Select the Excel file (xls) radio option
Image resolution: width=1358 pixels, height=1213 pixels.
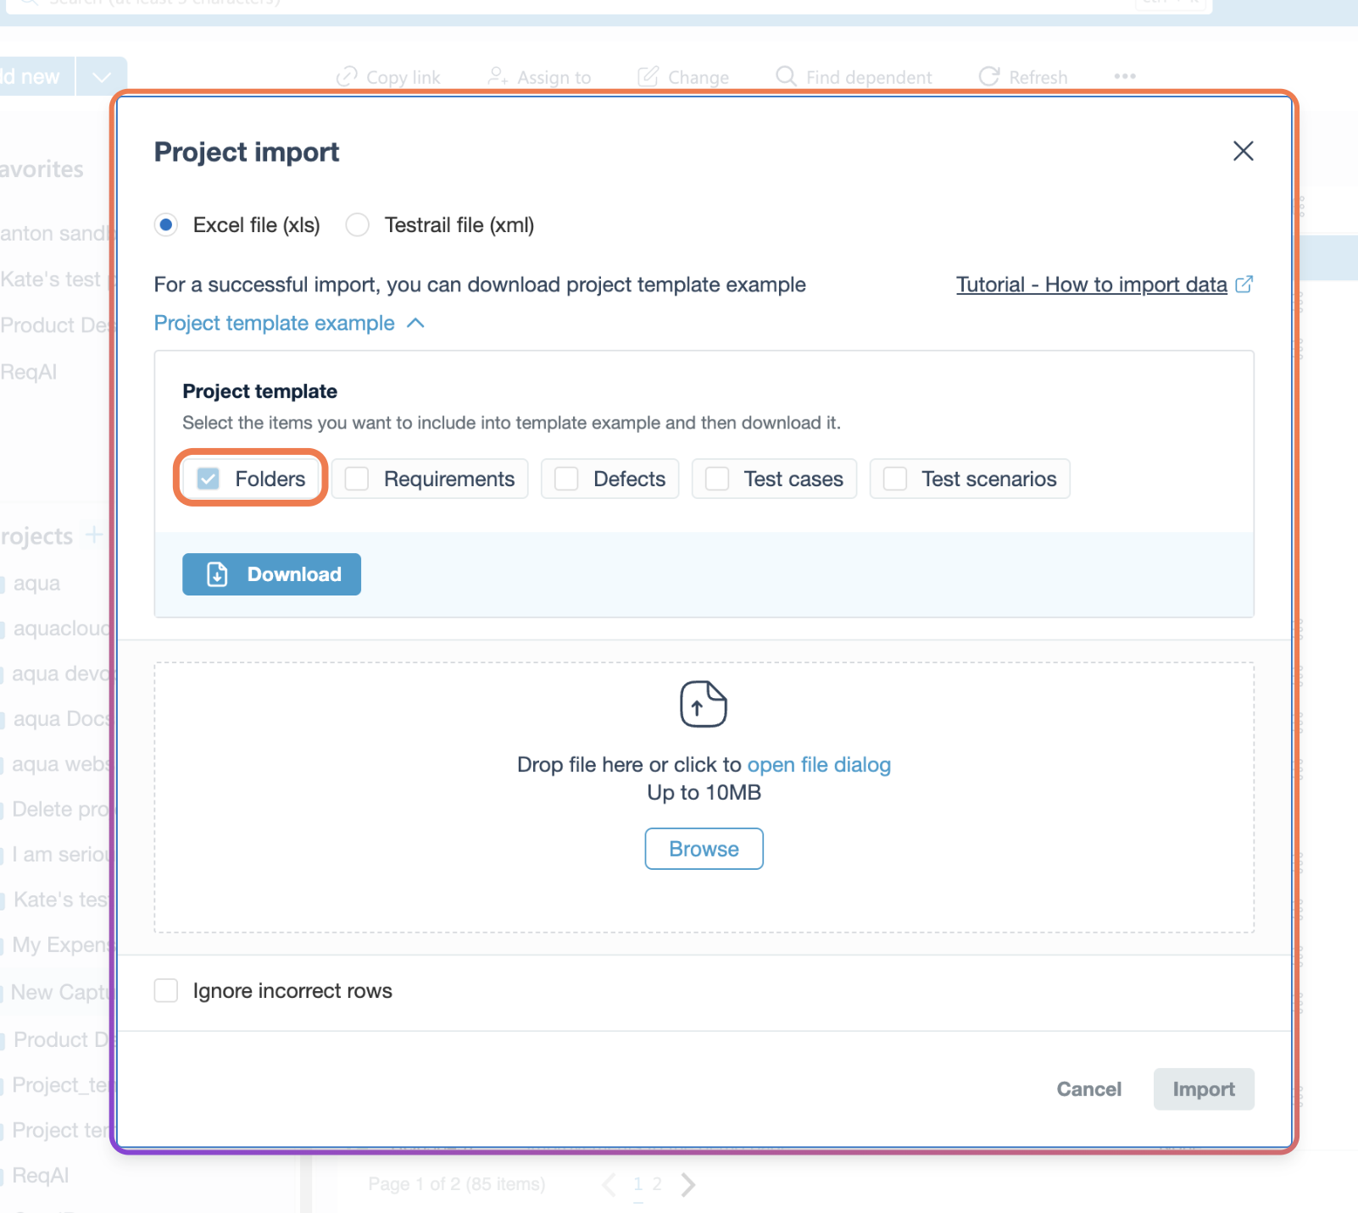point(166,225)
